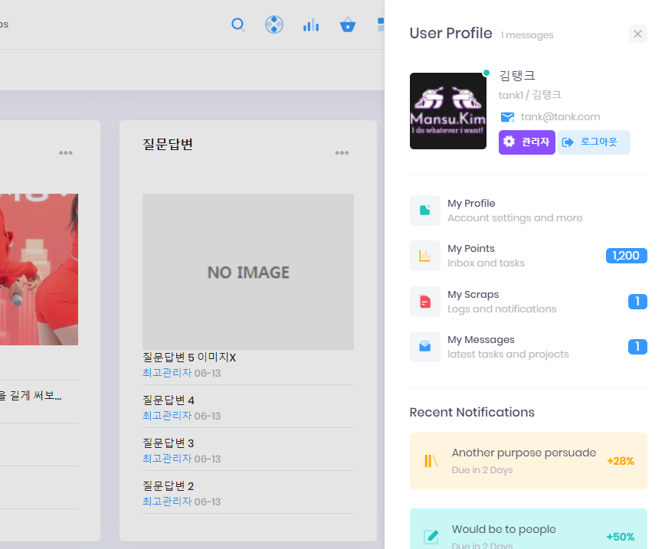Click the circular compass icon in toolbar
Viewport: 665px width, 549px height.
pos(274,25)
